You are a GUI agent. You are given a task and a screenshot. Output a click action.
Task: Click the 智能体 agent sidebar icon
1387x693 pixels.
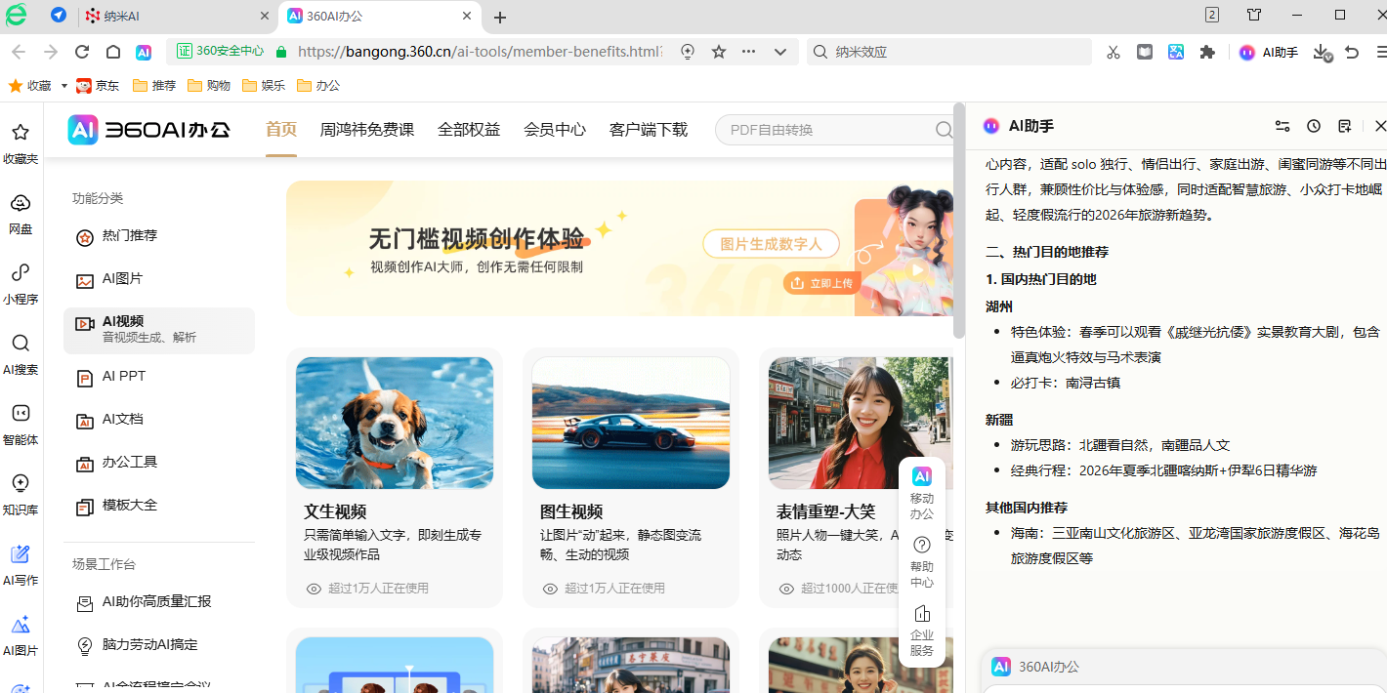coord(21,424)
